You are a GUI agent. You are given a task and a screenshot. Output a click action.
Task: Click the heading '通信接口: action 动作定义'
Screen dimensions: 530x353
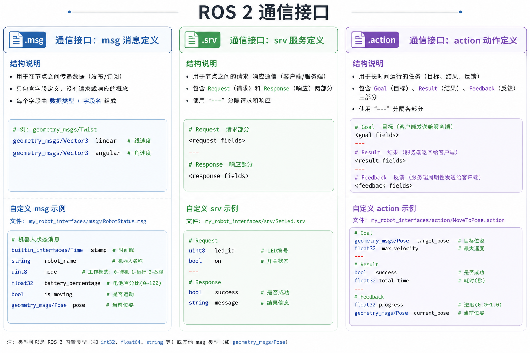(463, 40)
